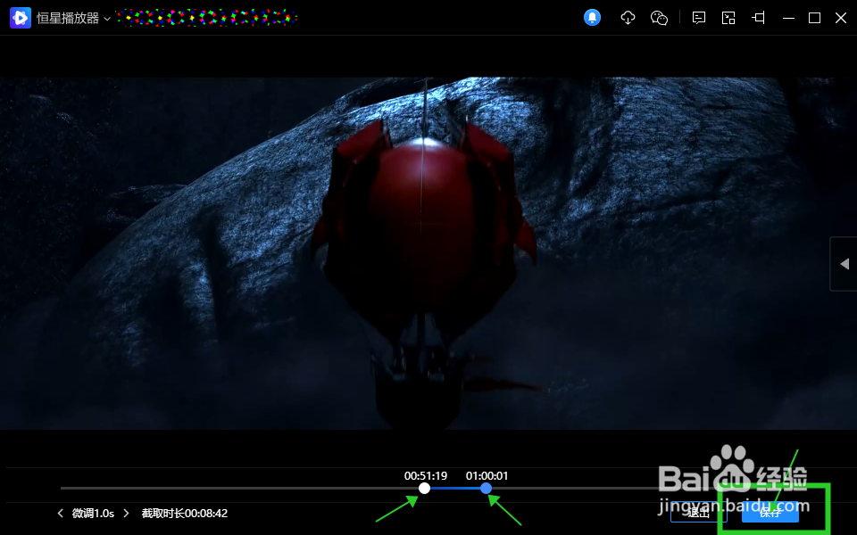Expand the side playlist panel arrow
Screen dimensions: 857x535
click(844, 264)
